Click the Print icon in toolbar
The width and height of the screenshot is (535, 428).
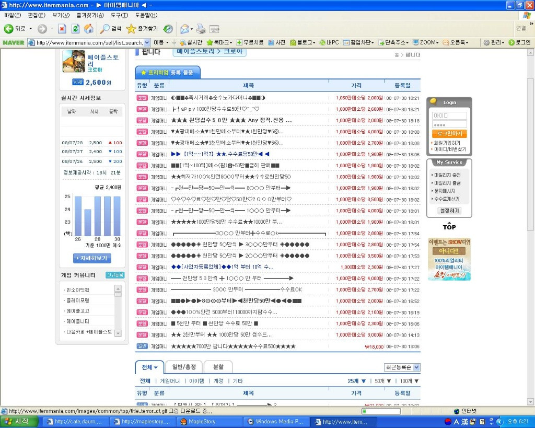[x=201, y=29]
